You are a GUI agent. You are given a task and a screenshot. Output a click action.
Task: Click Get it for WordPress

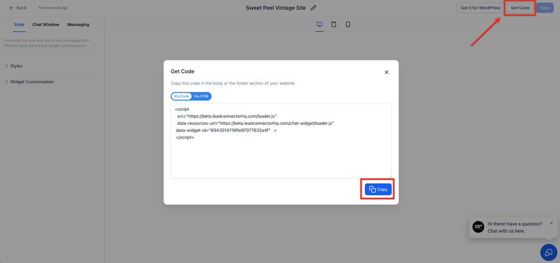[480, 8]
